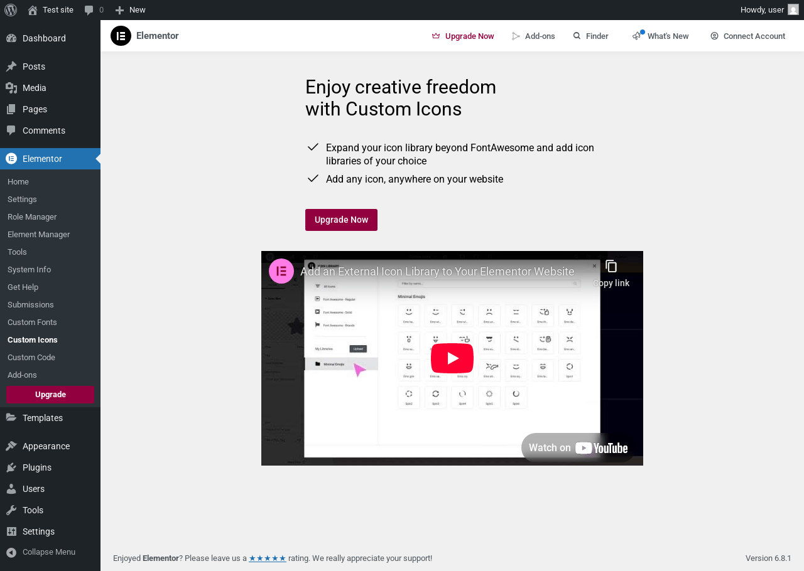The width and height of the screenshot is (804, 571).
Task: Click the Media icon in sidebar
Action: (x=11, y=88)
